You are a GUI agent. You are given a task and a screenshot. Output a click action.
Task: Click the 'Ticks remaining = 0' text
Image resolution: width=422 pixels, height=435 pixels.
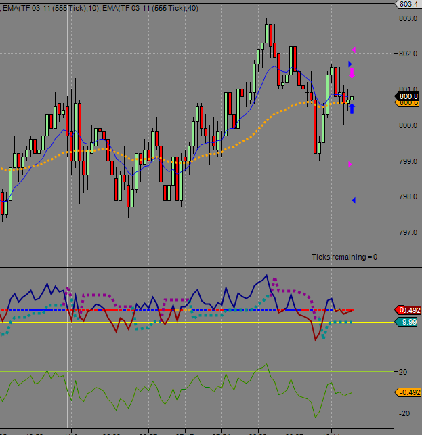click(x=344, y=257)
